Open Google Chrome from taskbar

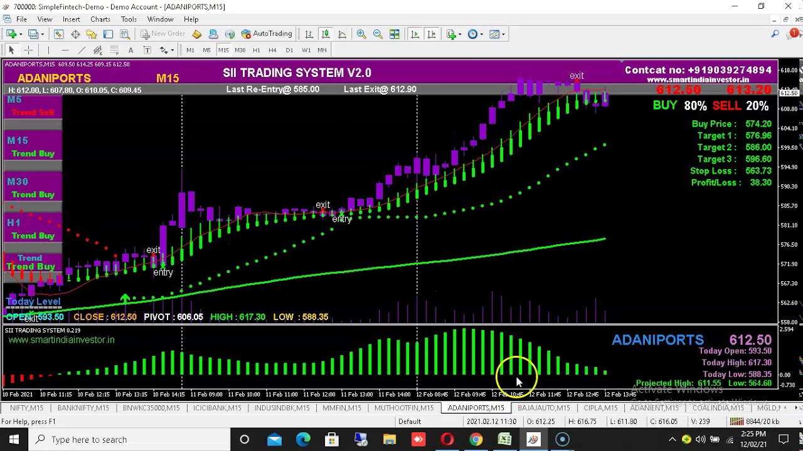tap(476, 440)
